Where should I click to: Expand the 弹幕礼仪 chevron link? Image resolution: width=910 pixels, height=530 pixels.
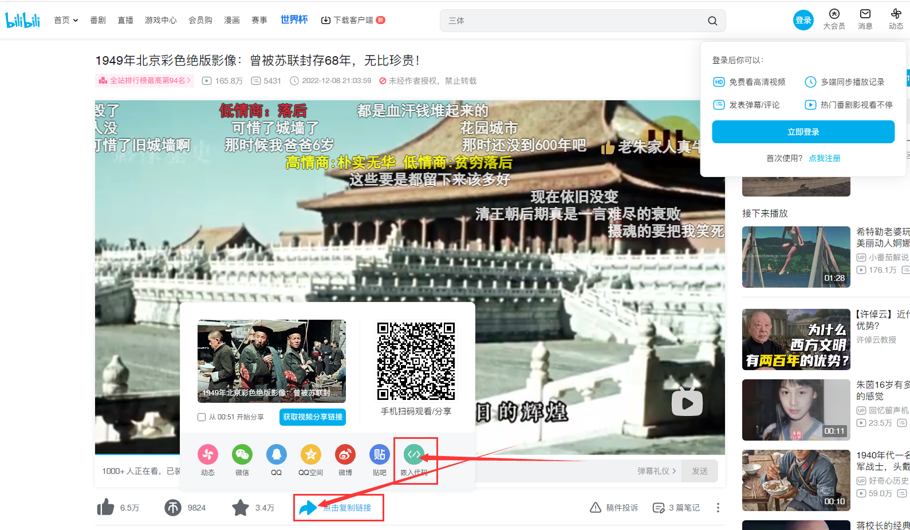656,471
